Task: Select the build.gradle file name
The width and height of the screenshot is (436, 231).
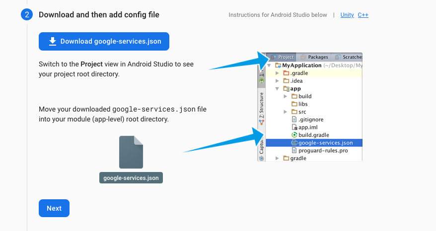Action: tap(314, 135)
